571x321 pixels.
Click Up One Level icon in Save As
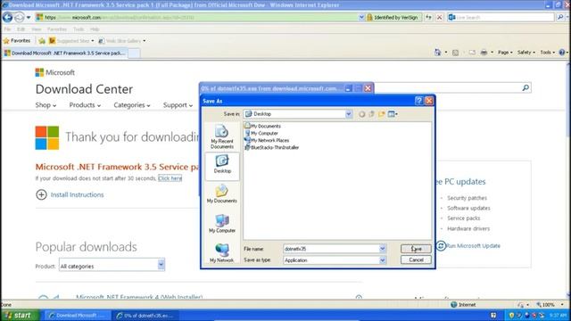371,114
